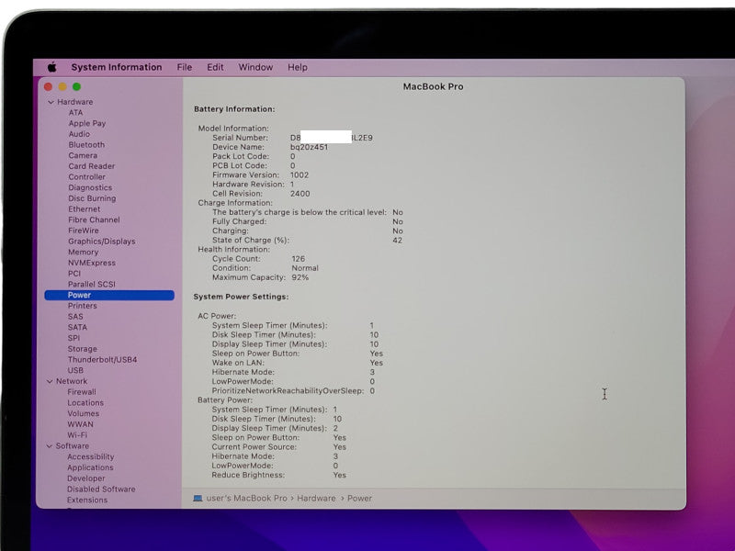Minimize window with the yellow button
Screen dimensions: 735x551
62,86
